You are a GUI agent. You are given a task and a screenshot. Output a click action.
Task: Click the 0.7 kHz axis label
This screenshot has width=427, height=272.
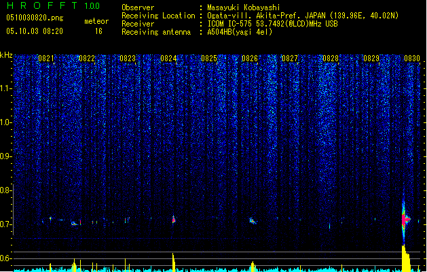click(x=6, y=224)
